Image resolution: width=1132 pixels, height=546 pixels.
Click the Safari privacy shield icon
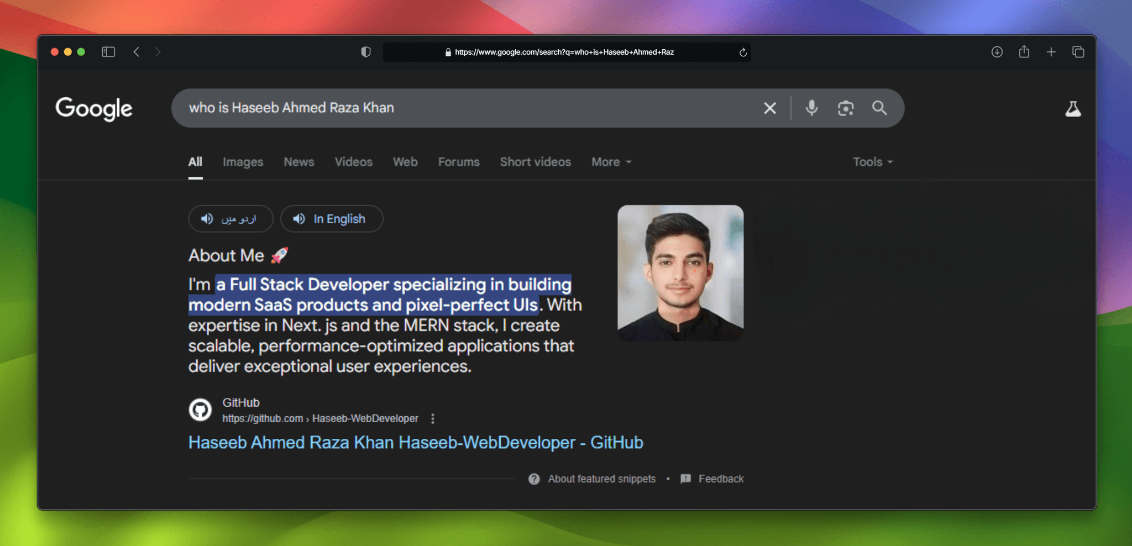(365, 52)
